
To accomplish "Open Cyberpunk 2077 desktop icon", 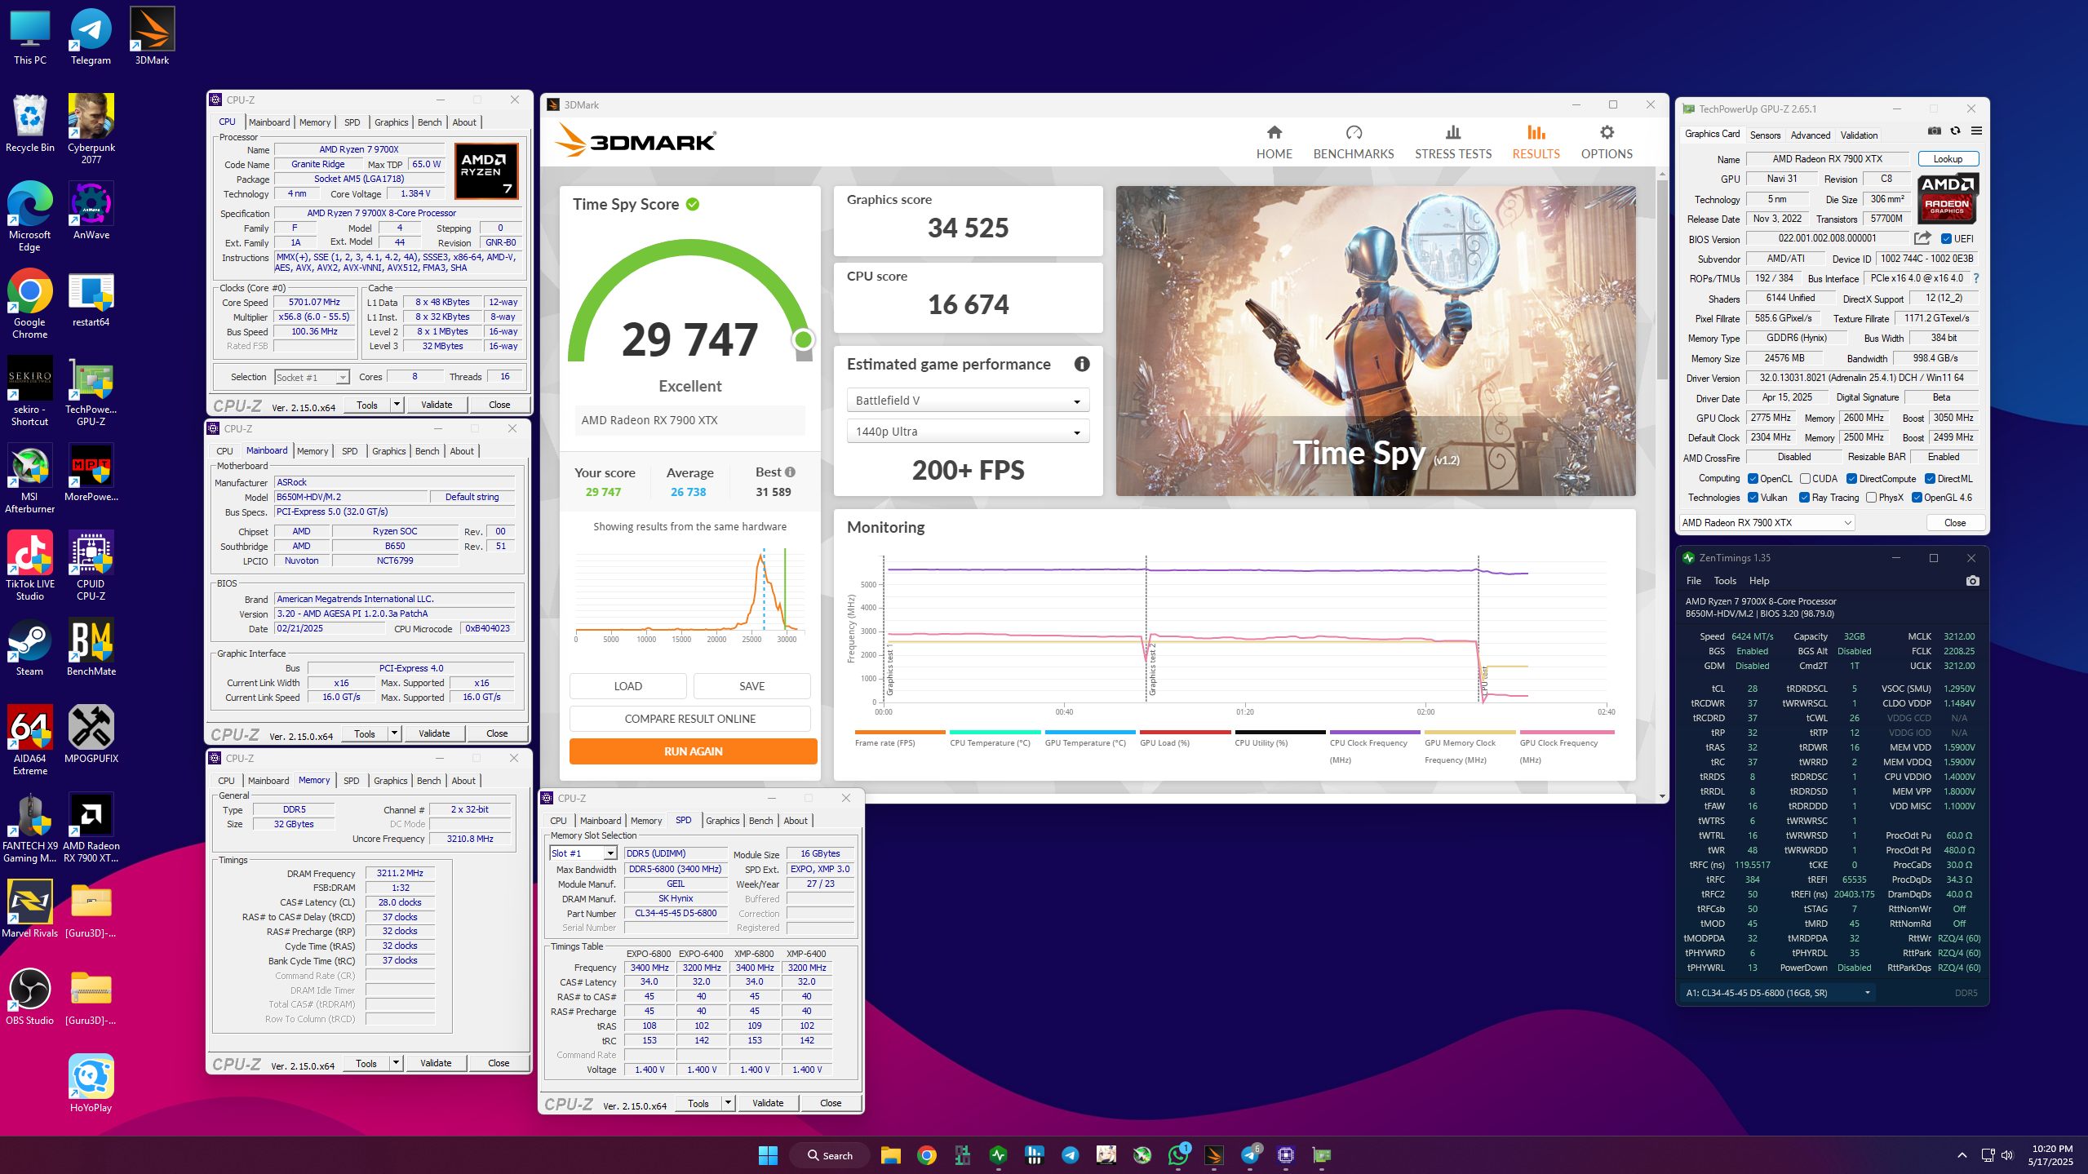I will coord(91,129).
